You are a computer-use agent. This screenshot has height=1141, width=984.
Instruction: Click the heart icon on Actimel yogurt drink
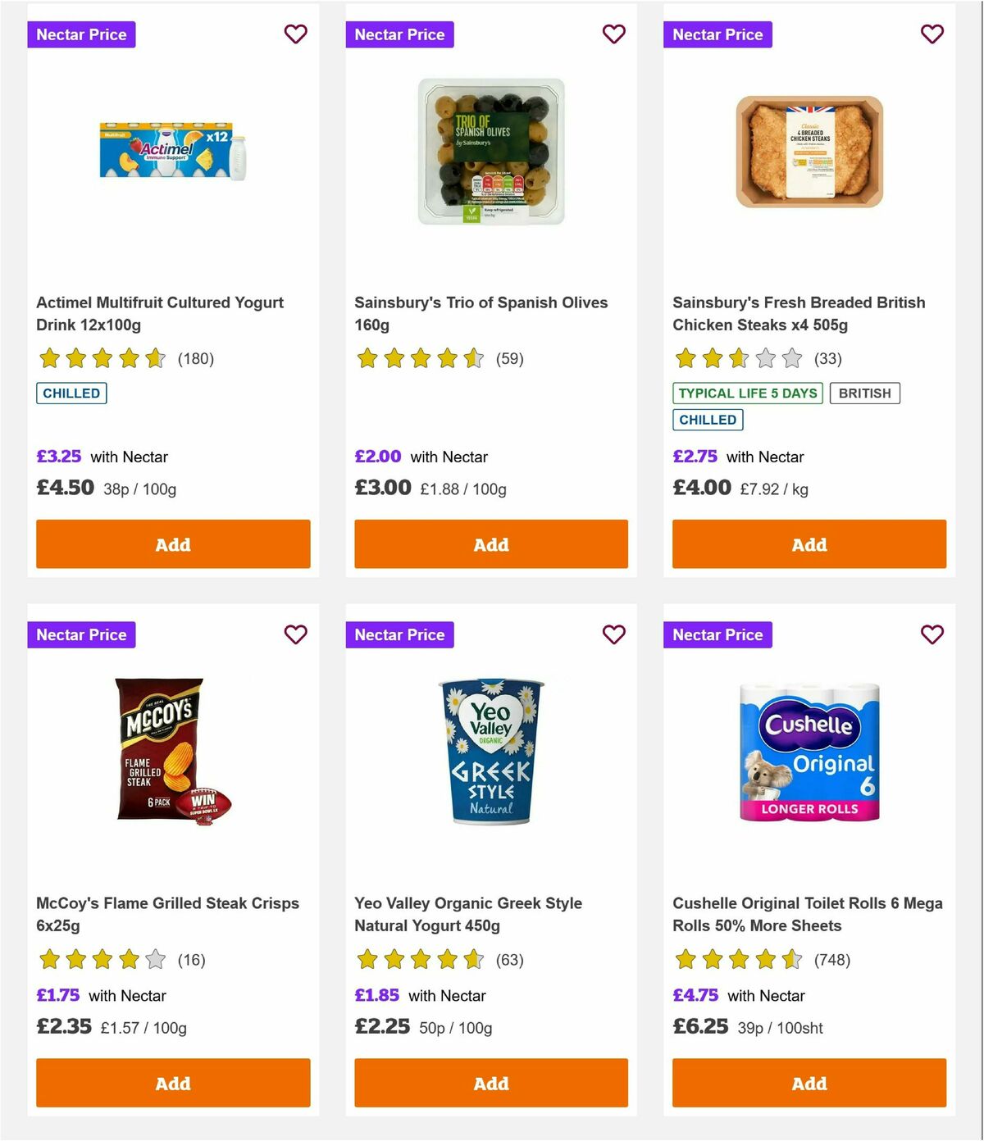pos(295,34)
